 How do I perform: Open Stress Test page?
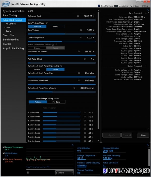(x=9, y=35)
